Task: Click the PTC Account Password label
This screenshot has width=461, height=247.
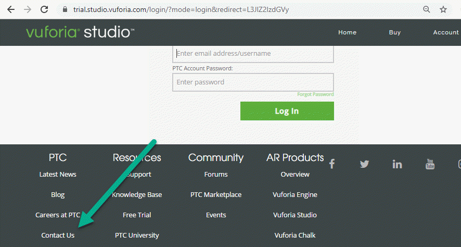Action: point(202,68)
